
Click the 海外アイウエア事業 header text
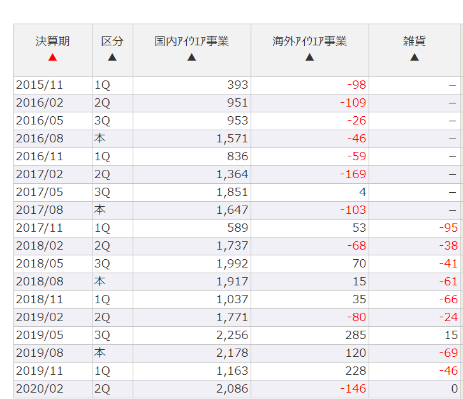pos(309,41)
